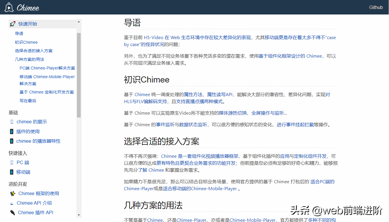This screenshot has height=222, width=389.
Task: Click the rocket icon beside 快速开始
Action: point(12,24)
